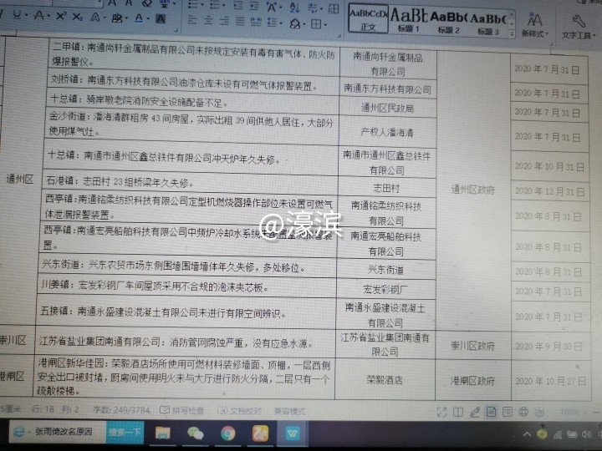
Task: Apply 标题 2 style
Action: [448, 23]
